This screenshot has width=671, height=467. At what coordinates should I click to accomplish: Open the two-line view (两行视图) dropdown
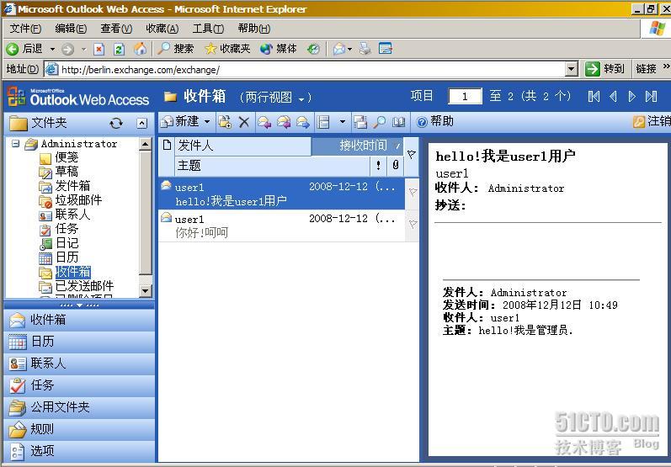click(x=275, y=98)
